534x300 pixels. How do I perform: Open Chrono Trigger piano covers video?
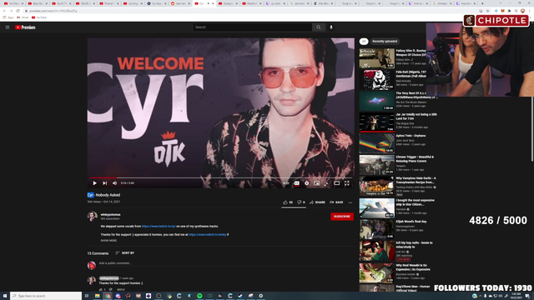tap(376, 165)
